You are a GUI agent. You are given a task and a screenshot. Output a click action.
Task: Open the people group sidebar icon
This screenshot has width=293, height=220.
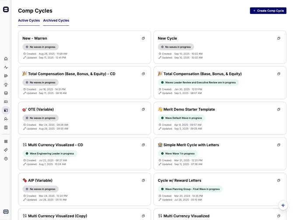(x=6, y=102)
